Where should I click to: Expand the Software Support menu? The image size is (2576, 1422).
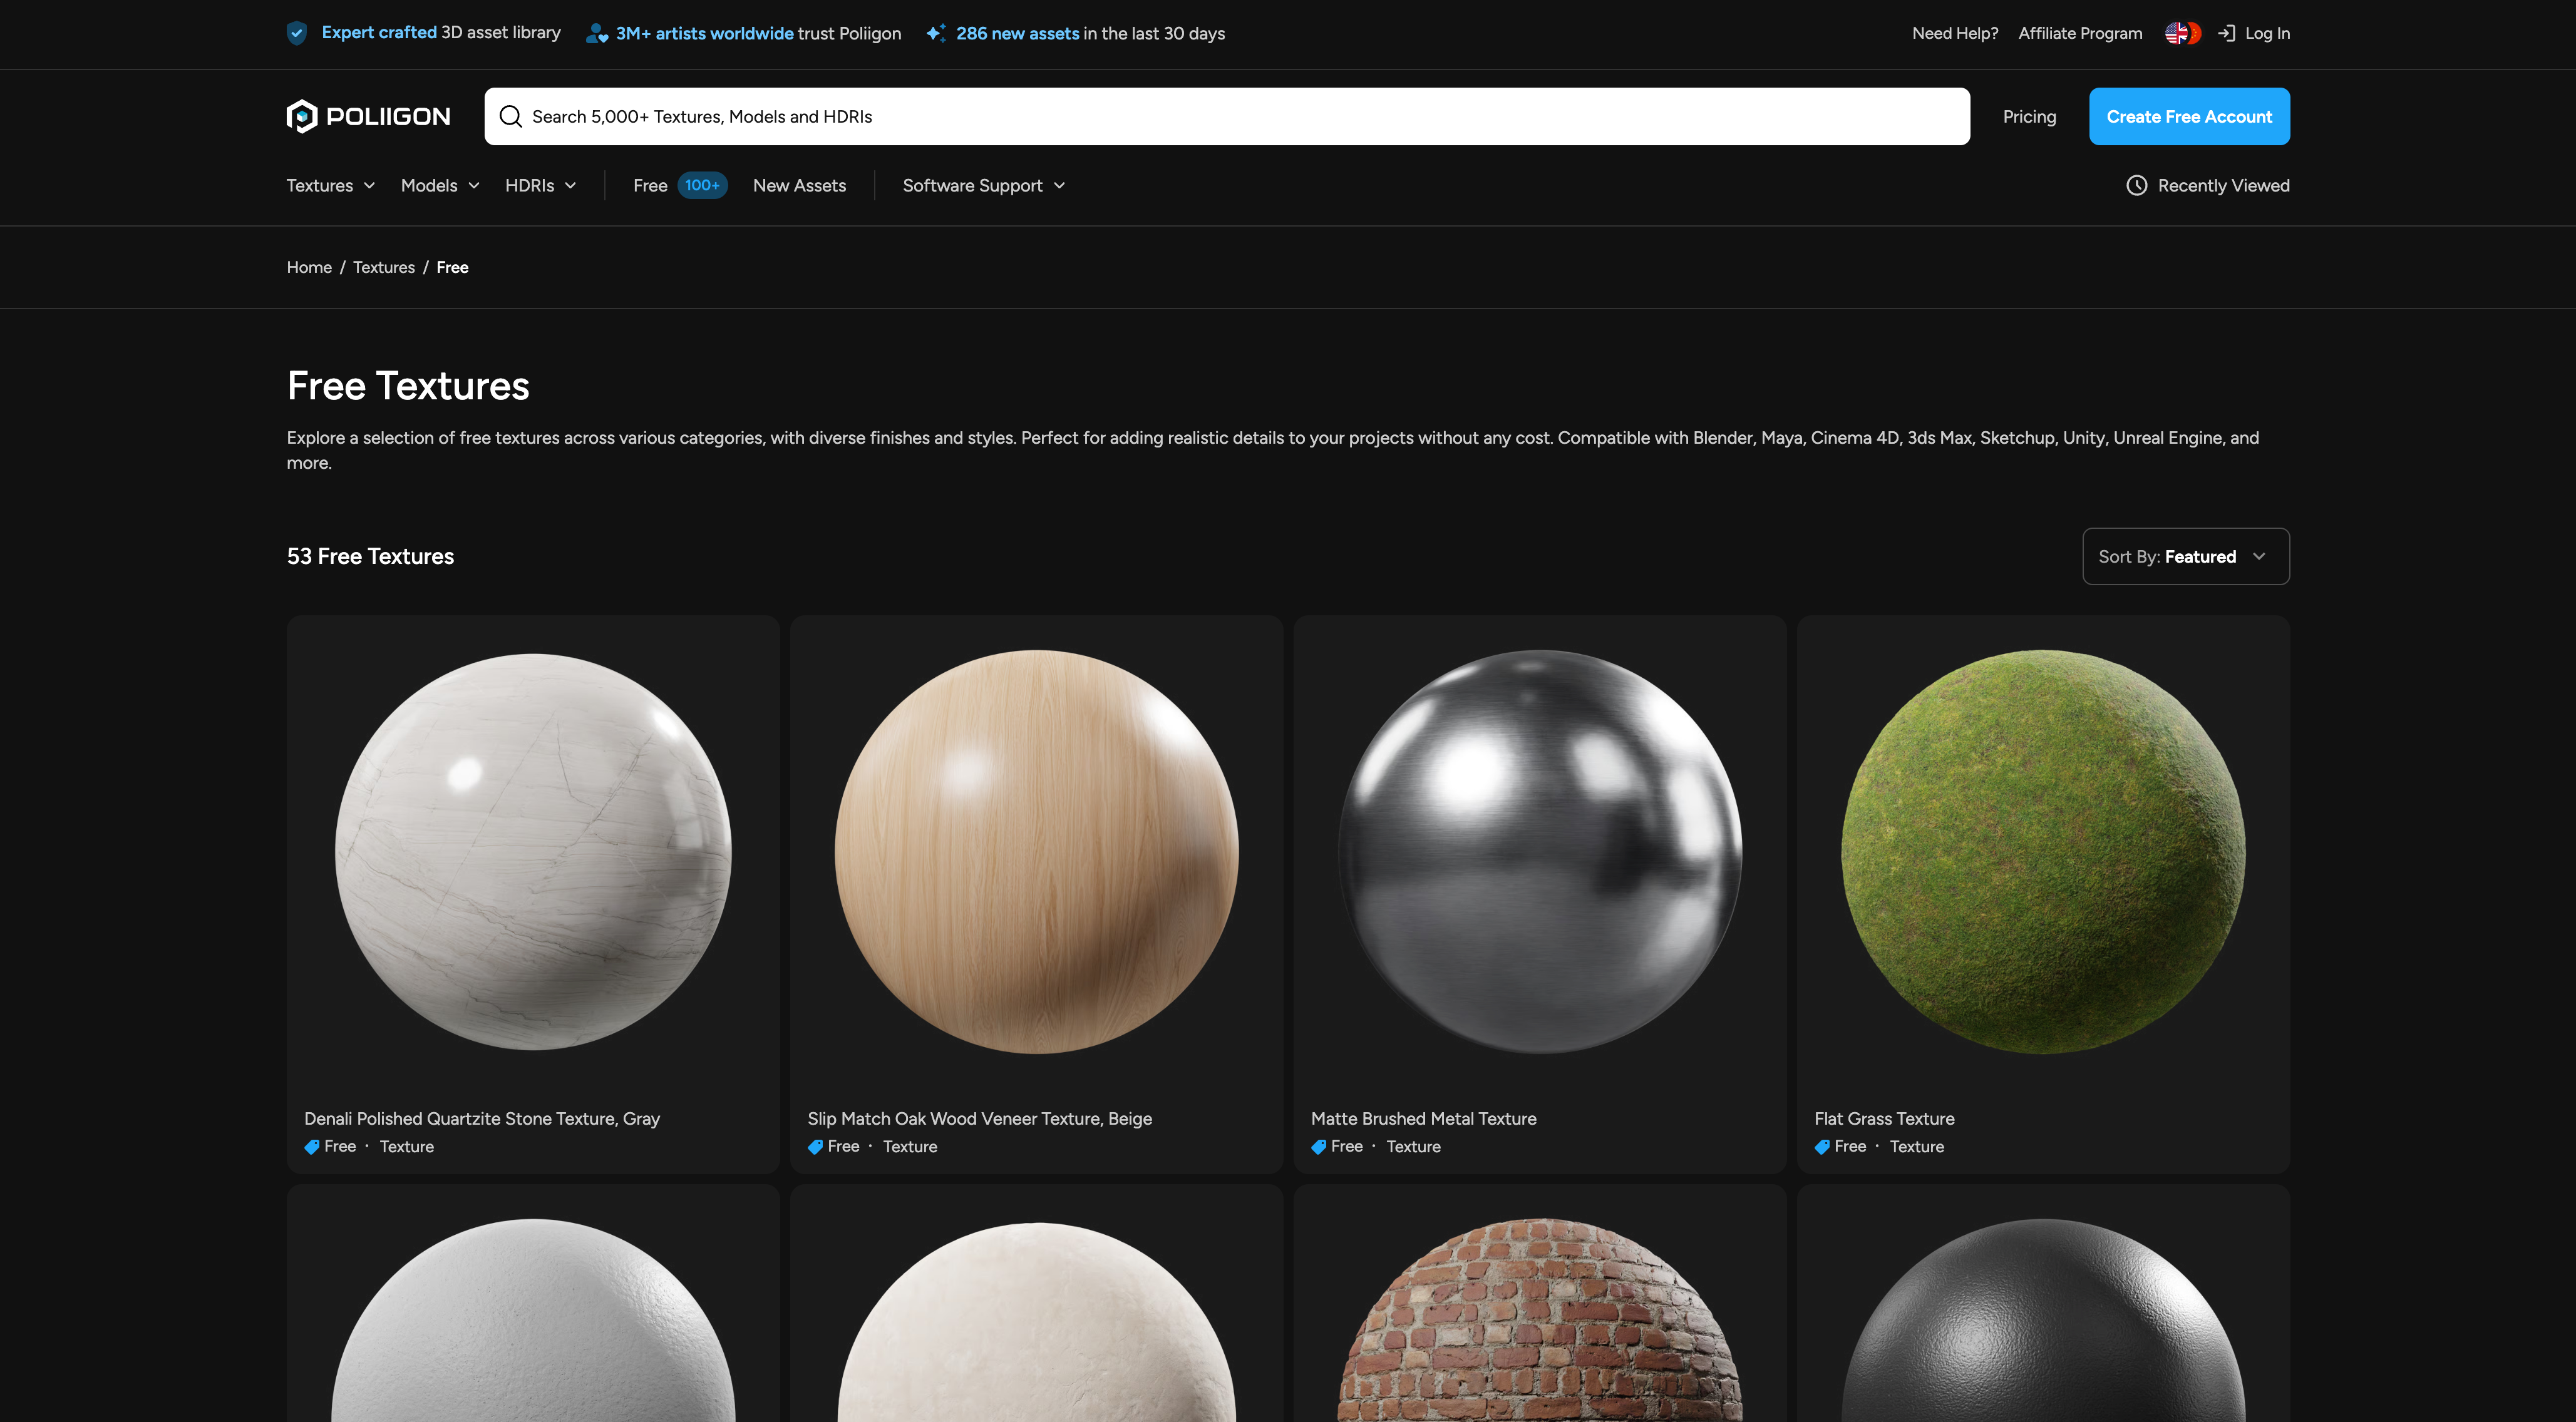[983, 185]
